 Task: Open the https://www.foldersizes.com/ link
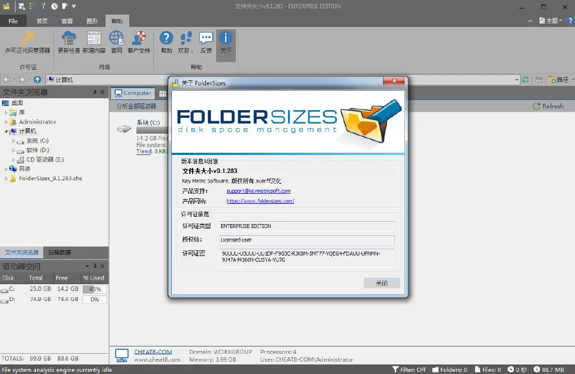point(261,201)
